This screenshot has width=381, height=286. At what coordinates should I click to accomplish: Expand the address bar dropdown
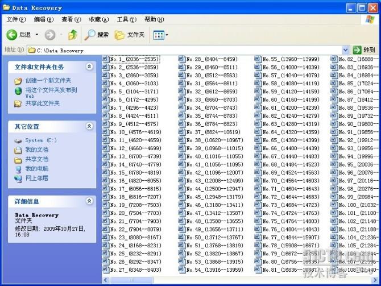click(x=346, y=50)
